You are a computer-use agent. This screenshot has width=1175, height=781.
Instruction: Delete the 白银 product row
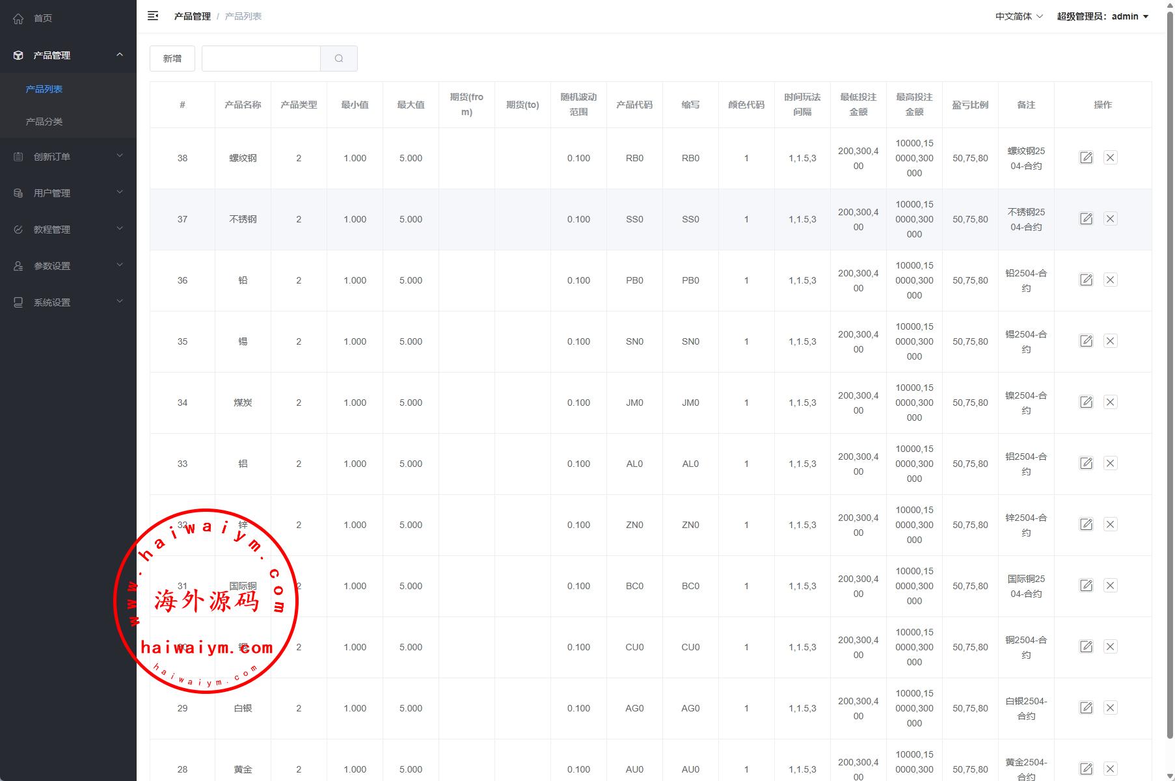point(1111,708)
